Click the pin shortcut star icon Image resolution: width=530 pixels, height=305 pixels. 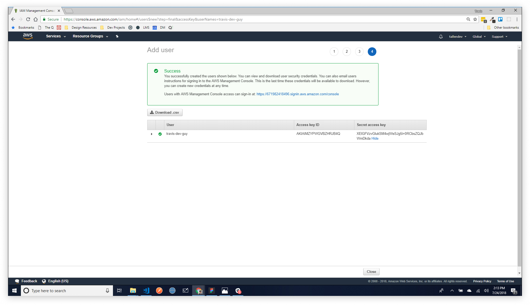pyautogui.click(x=117, y=36)
